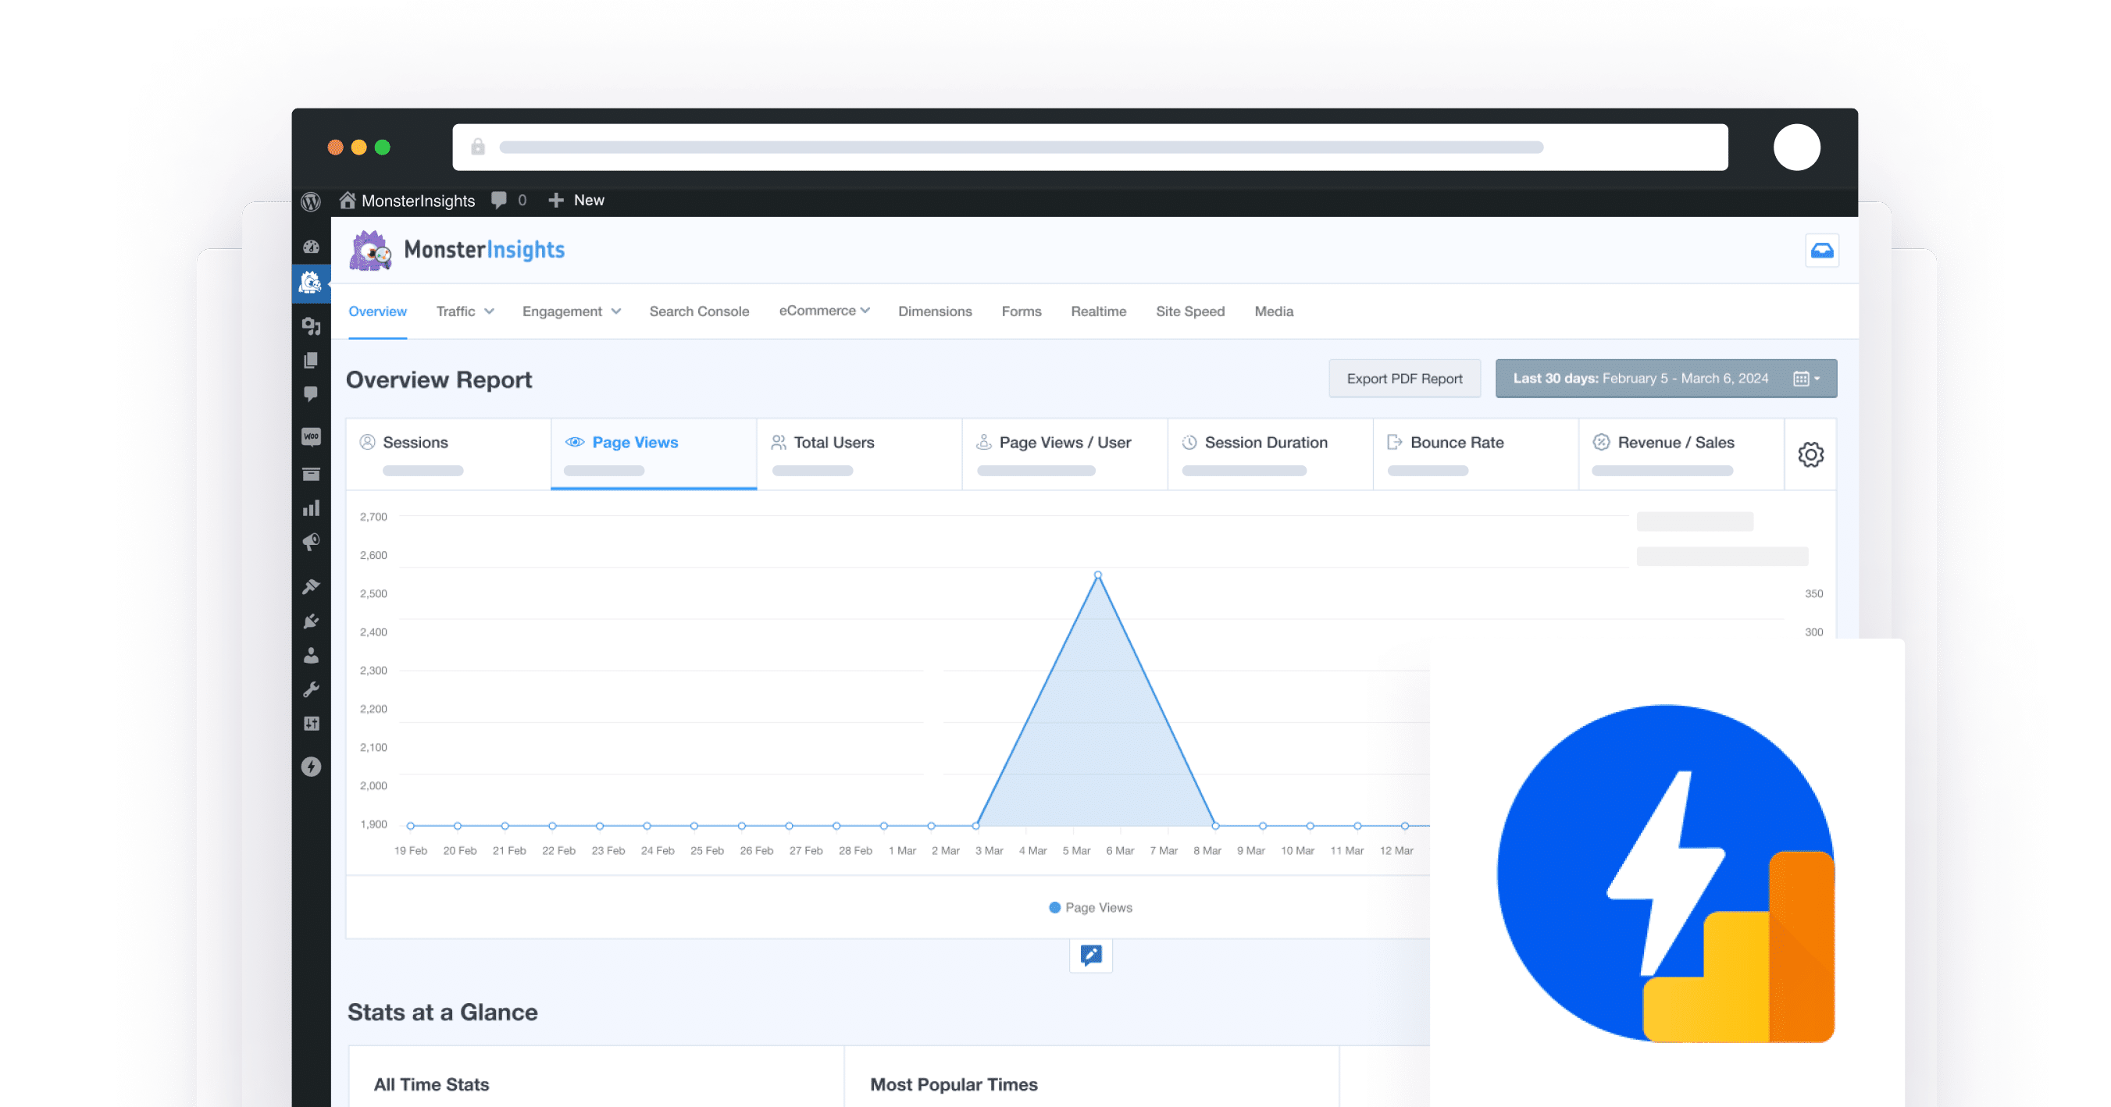Toggle the Page Views legend item
The image size is (2111, 1107).
click(x=1090, y=908)
